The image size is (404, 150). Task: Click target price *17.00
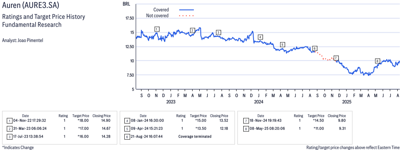[x=84, y=128]
